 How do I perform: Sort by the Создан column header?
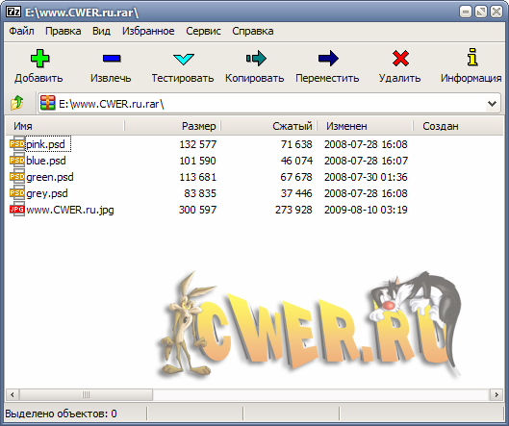(458, 126)
